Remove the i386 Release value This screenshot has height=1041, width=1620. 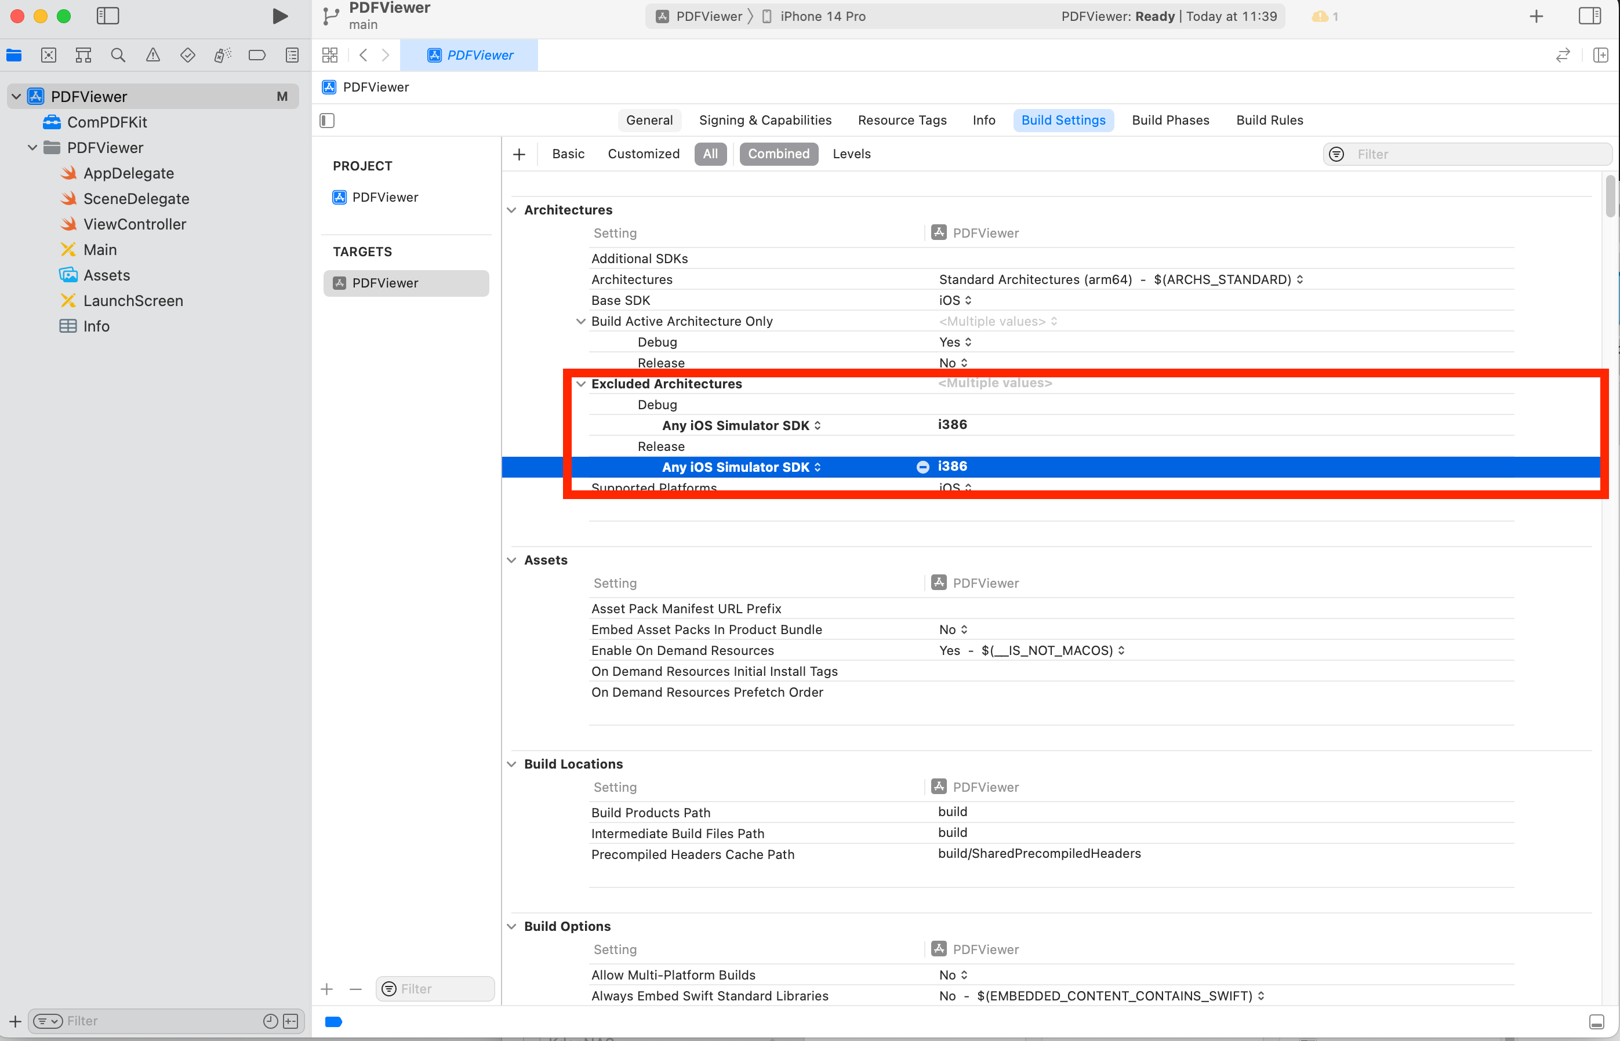[923, 467]
